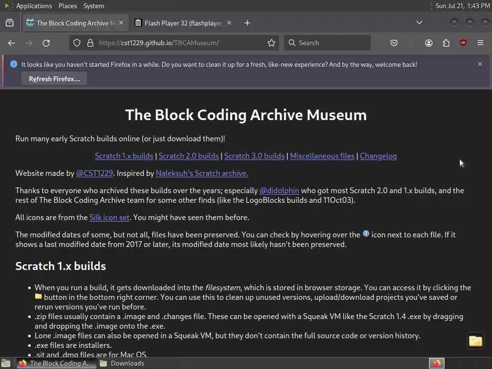Close the Flash Player 32 tab

coord(229,23)
